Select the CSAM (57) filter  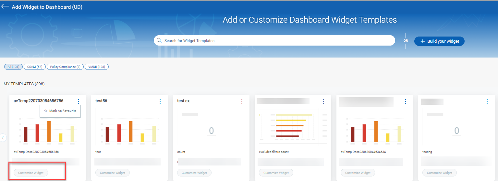[x=35, y=67]
